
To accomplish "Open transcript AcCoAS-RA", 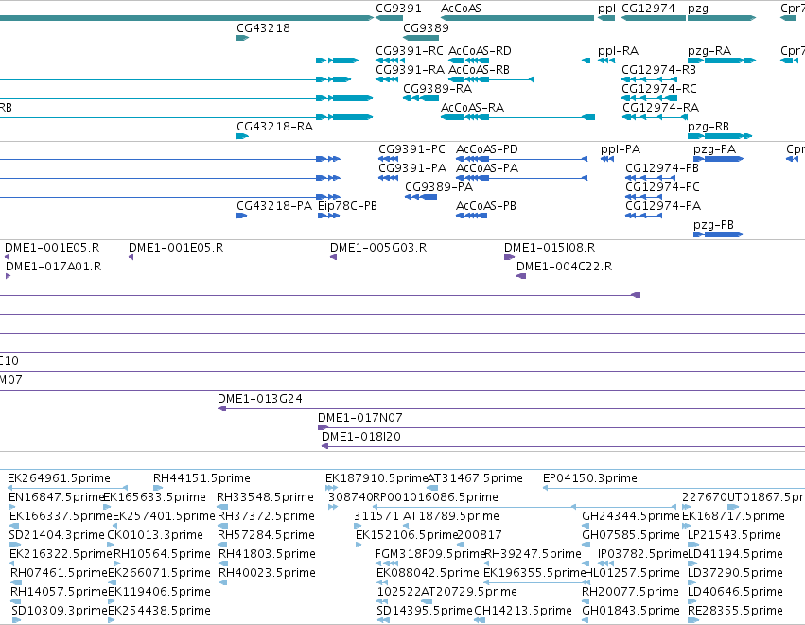I will (x=472, y=108).
